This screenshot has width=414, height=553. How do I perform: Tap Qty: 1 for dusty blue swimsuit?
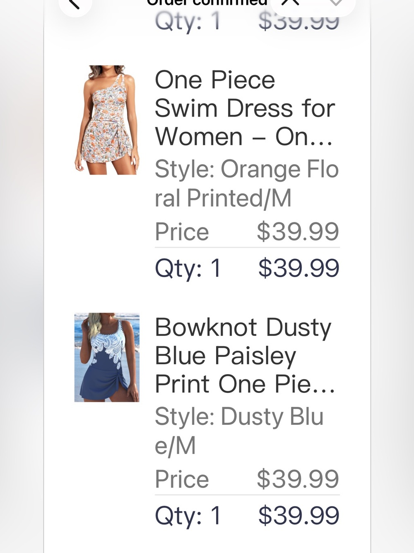[188, 516]
